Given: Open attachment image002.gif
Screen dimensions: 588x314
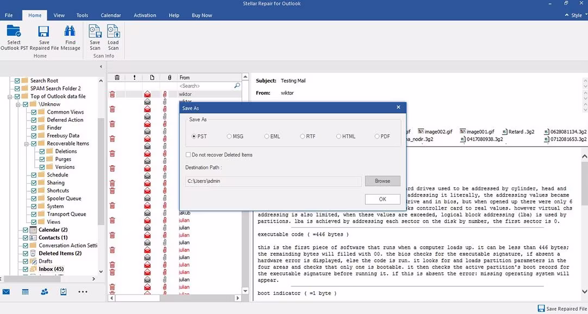Looking at the screenshot, I should coord(435,132).
